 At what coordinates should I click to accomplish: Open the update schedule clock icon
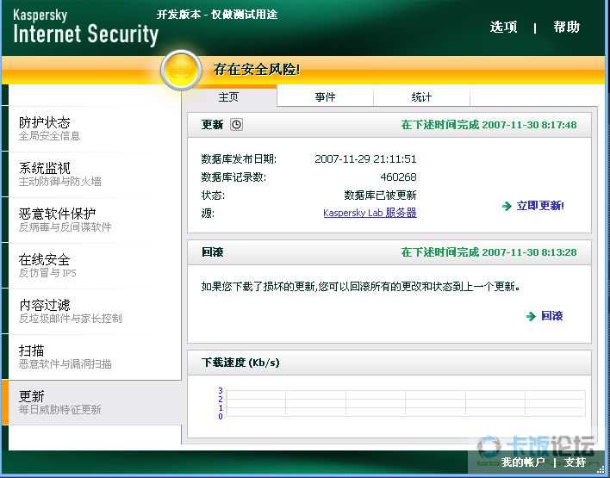coord(236,125)
